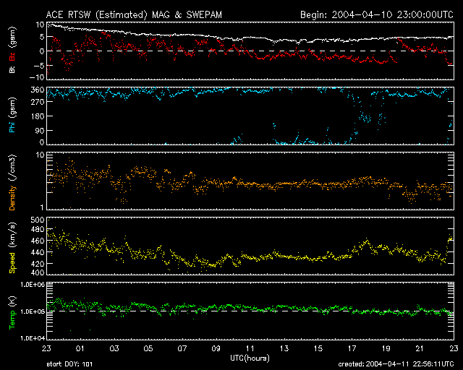
Task: Click the "500" tick on Speed axis
Action: (x=38, y=220)
